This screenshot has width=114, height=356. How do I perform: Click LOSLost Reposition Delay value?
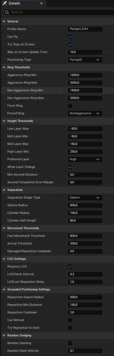[85, 282]
